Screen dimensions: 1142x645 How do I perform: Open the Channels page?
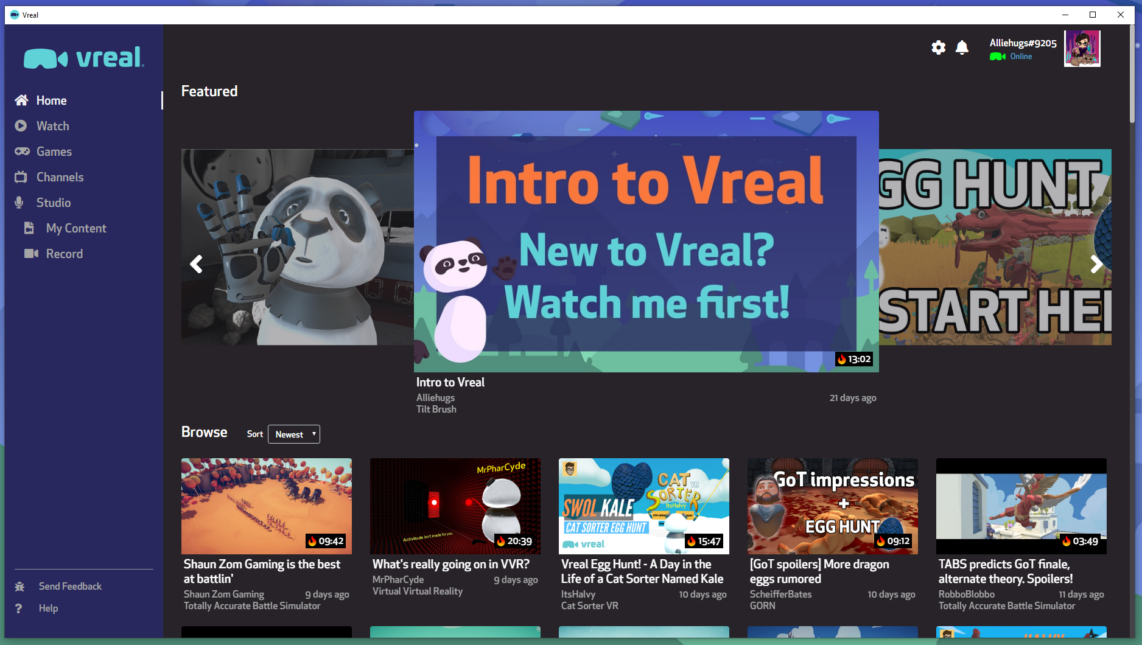tap(60, 177)
